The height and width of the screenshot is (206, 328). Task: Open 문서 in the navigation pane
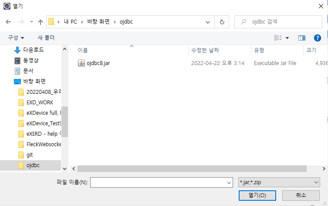tap(28, 71)
